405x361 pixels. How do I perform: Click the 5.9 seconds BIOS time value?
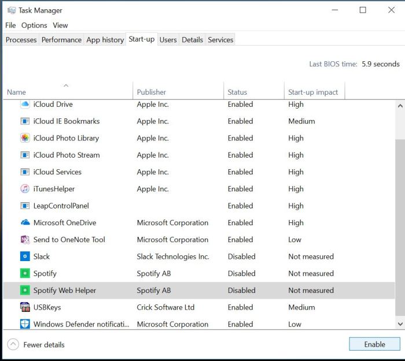coord(381,64)
